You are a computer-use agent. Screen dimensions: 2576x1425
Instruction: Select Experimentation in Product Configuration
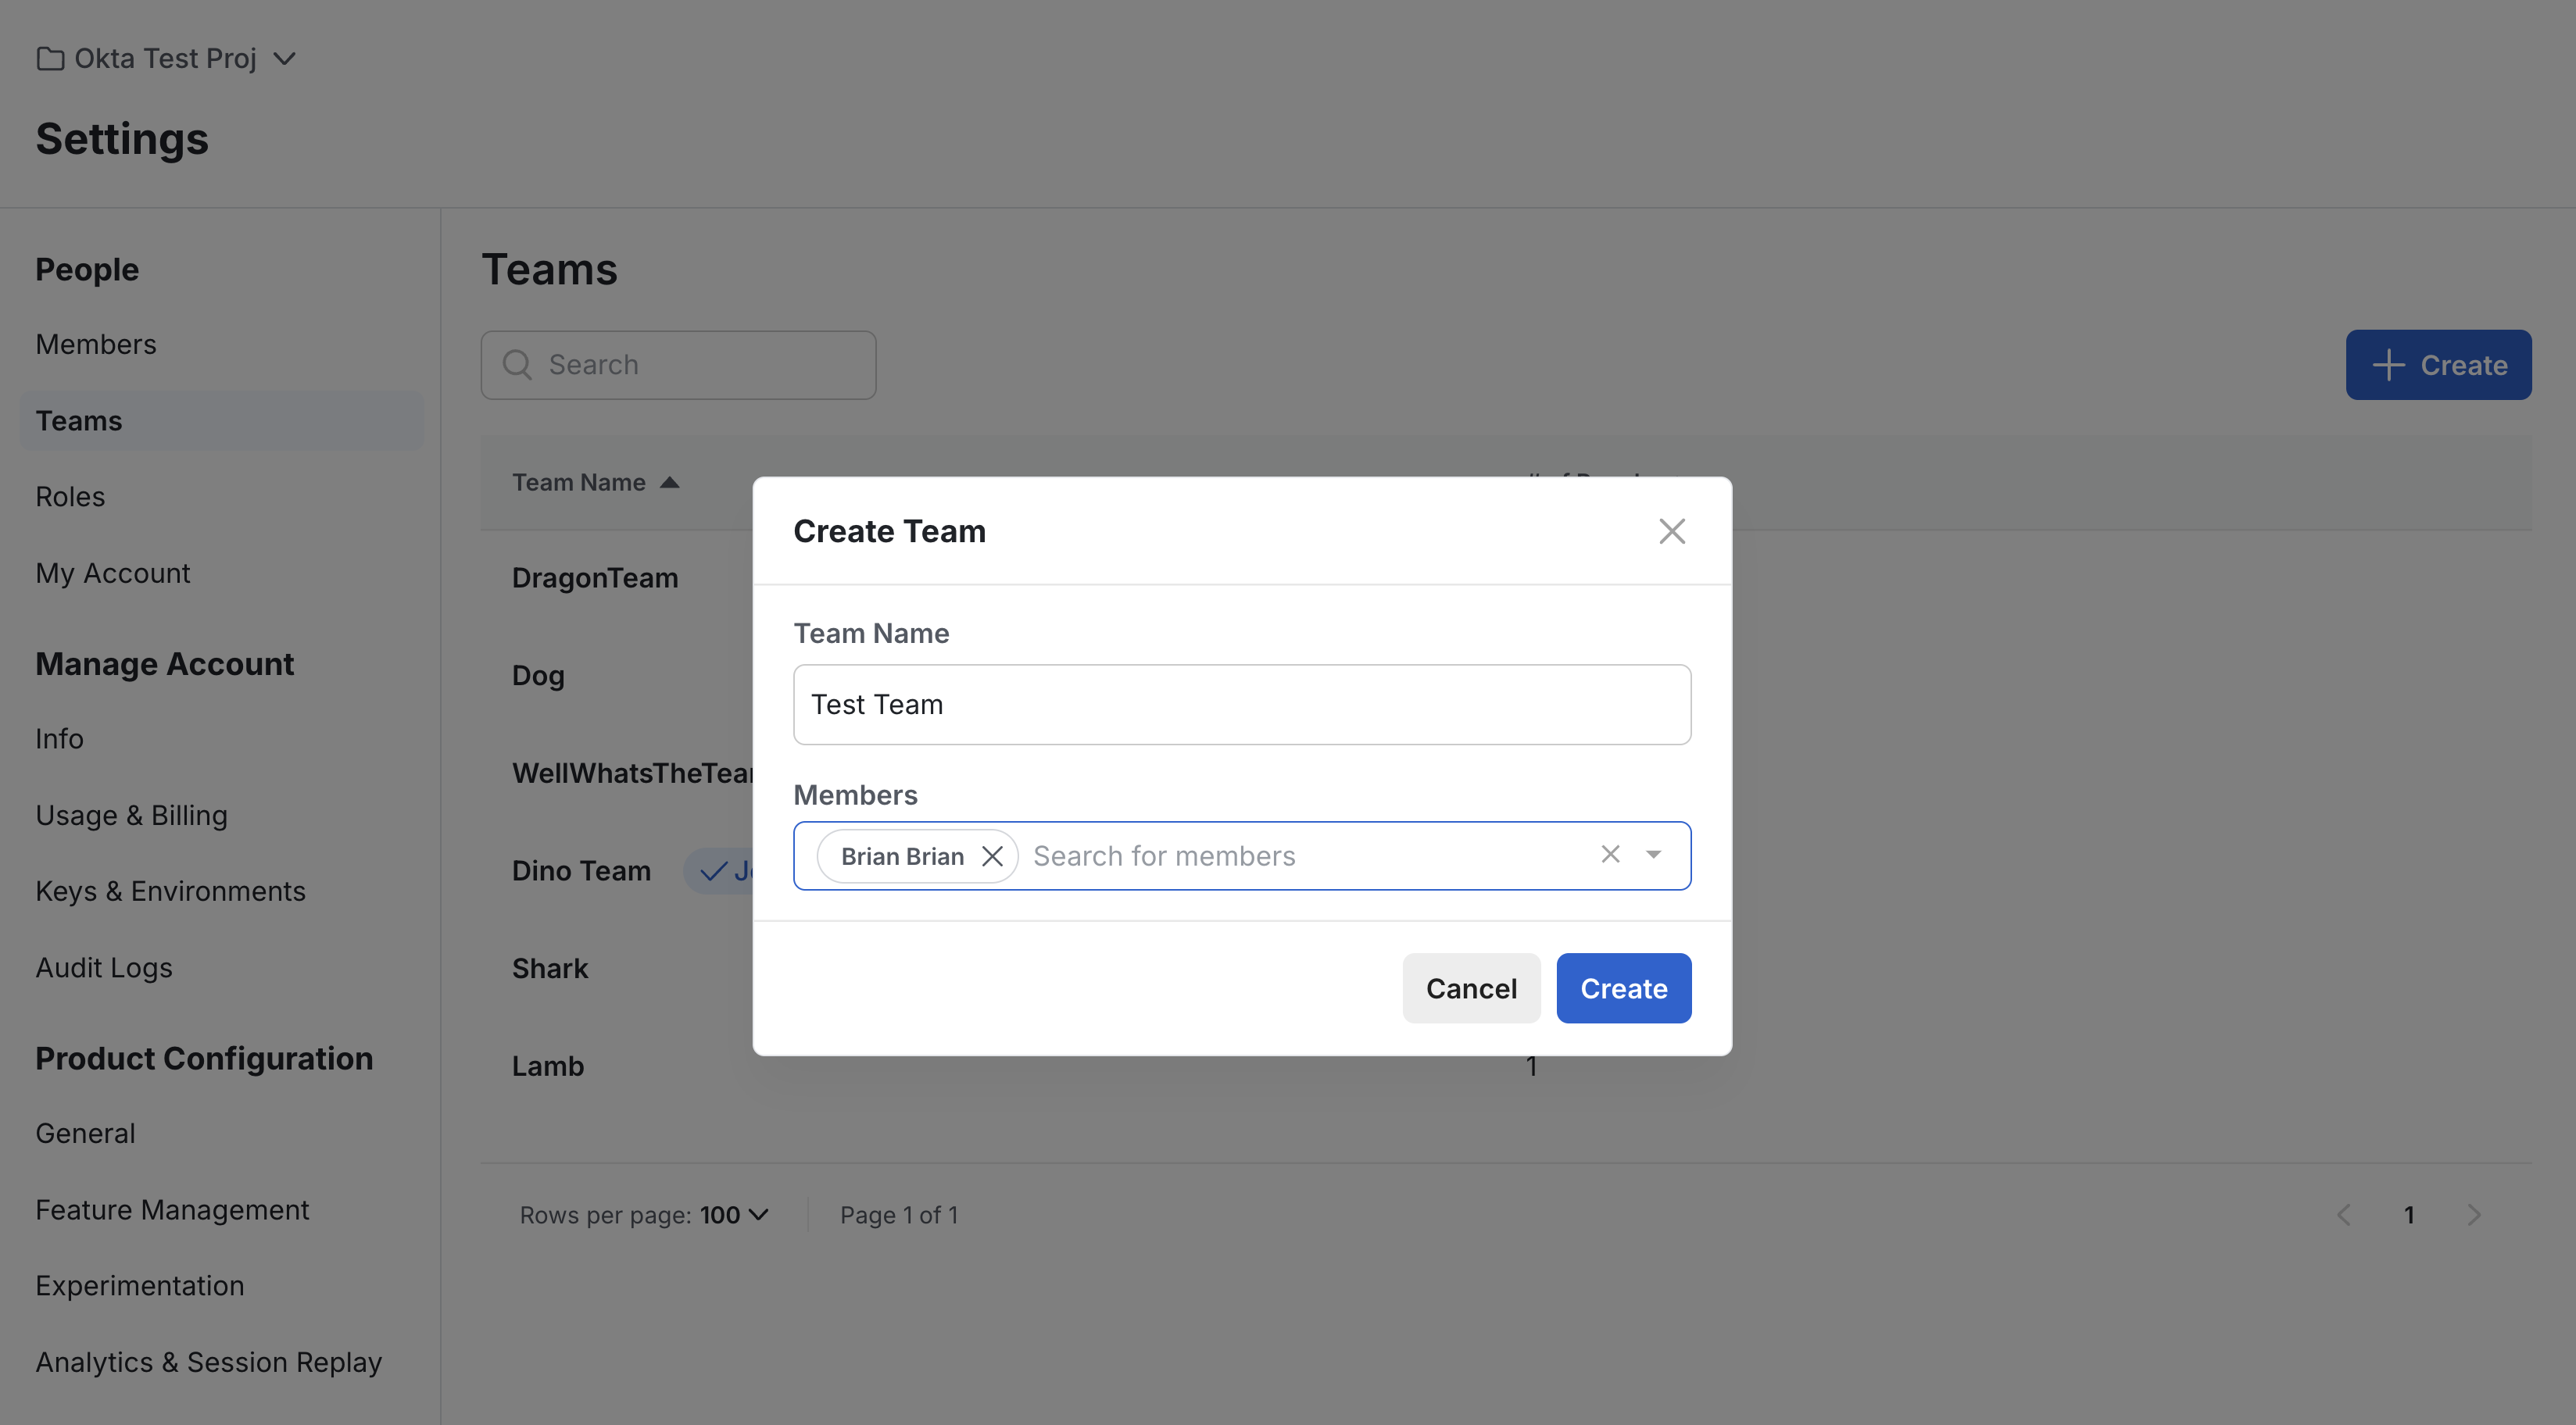pos(139,1285)
